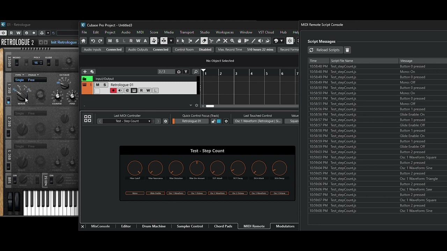
Task: Open the Hub home icon in Cubase toolbar
Action: [83, 41]
